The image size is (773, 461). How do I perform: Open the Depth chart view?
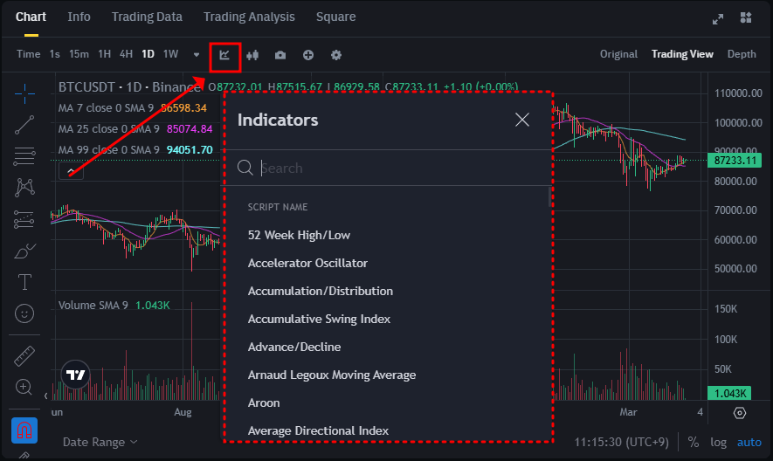pos(742,54)
